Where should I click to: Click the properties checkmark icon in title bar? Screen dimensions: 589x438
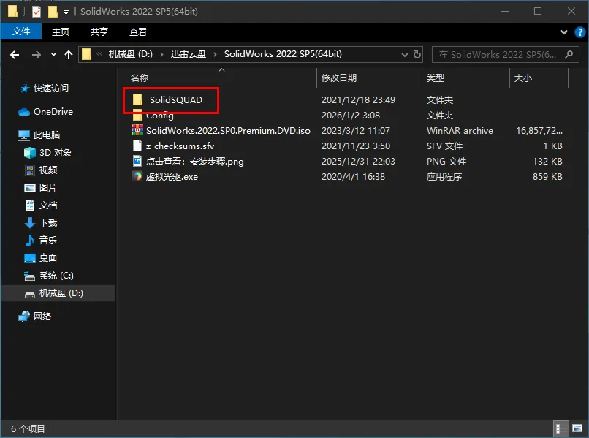point(37,12)
